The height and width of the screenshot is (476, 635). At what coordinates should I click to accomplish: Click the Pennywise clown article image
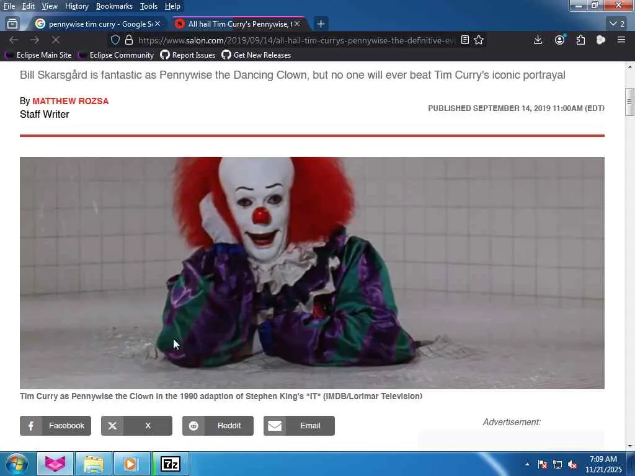tap(312, 273)
